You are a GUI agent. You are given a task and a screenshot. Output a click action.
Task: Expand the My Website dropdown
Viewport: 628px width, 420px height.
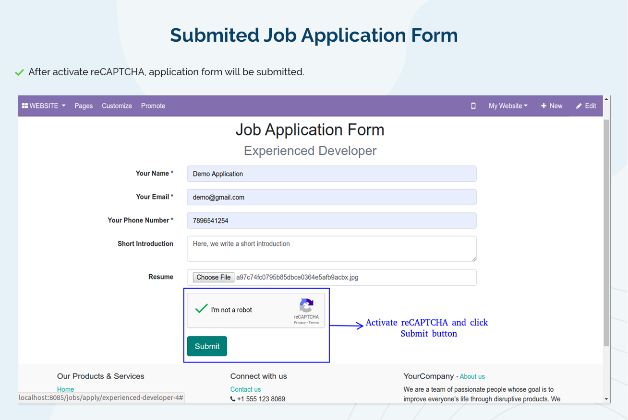tap(508, 106)
